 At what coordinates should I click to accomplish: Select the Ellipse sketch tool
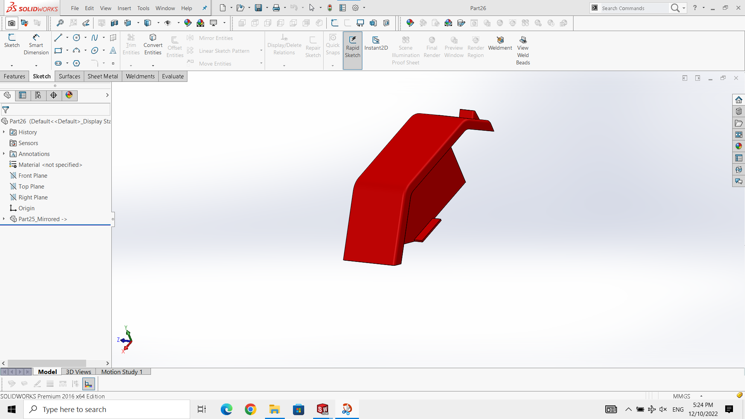(x=95, y=50)
